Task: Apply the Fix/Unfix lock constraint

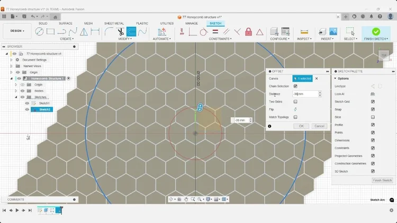Action: tap(248, 32)
